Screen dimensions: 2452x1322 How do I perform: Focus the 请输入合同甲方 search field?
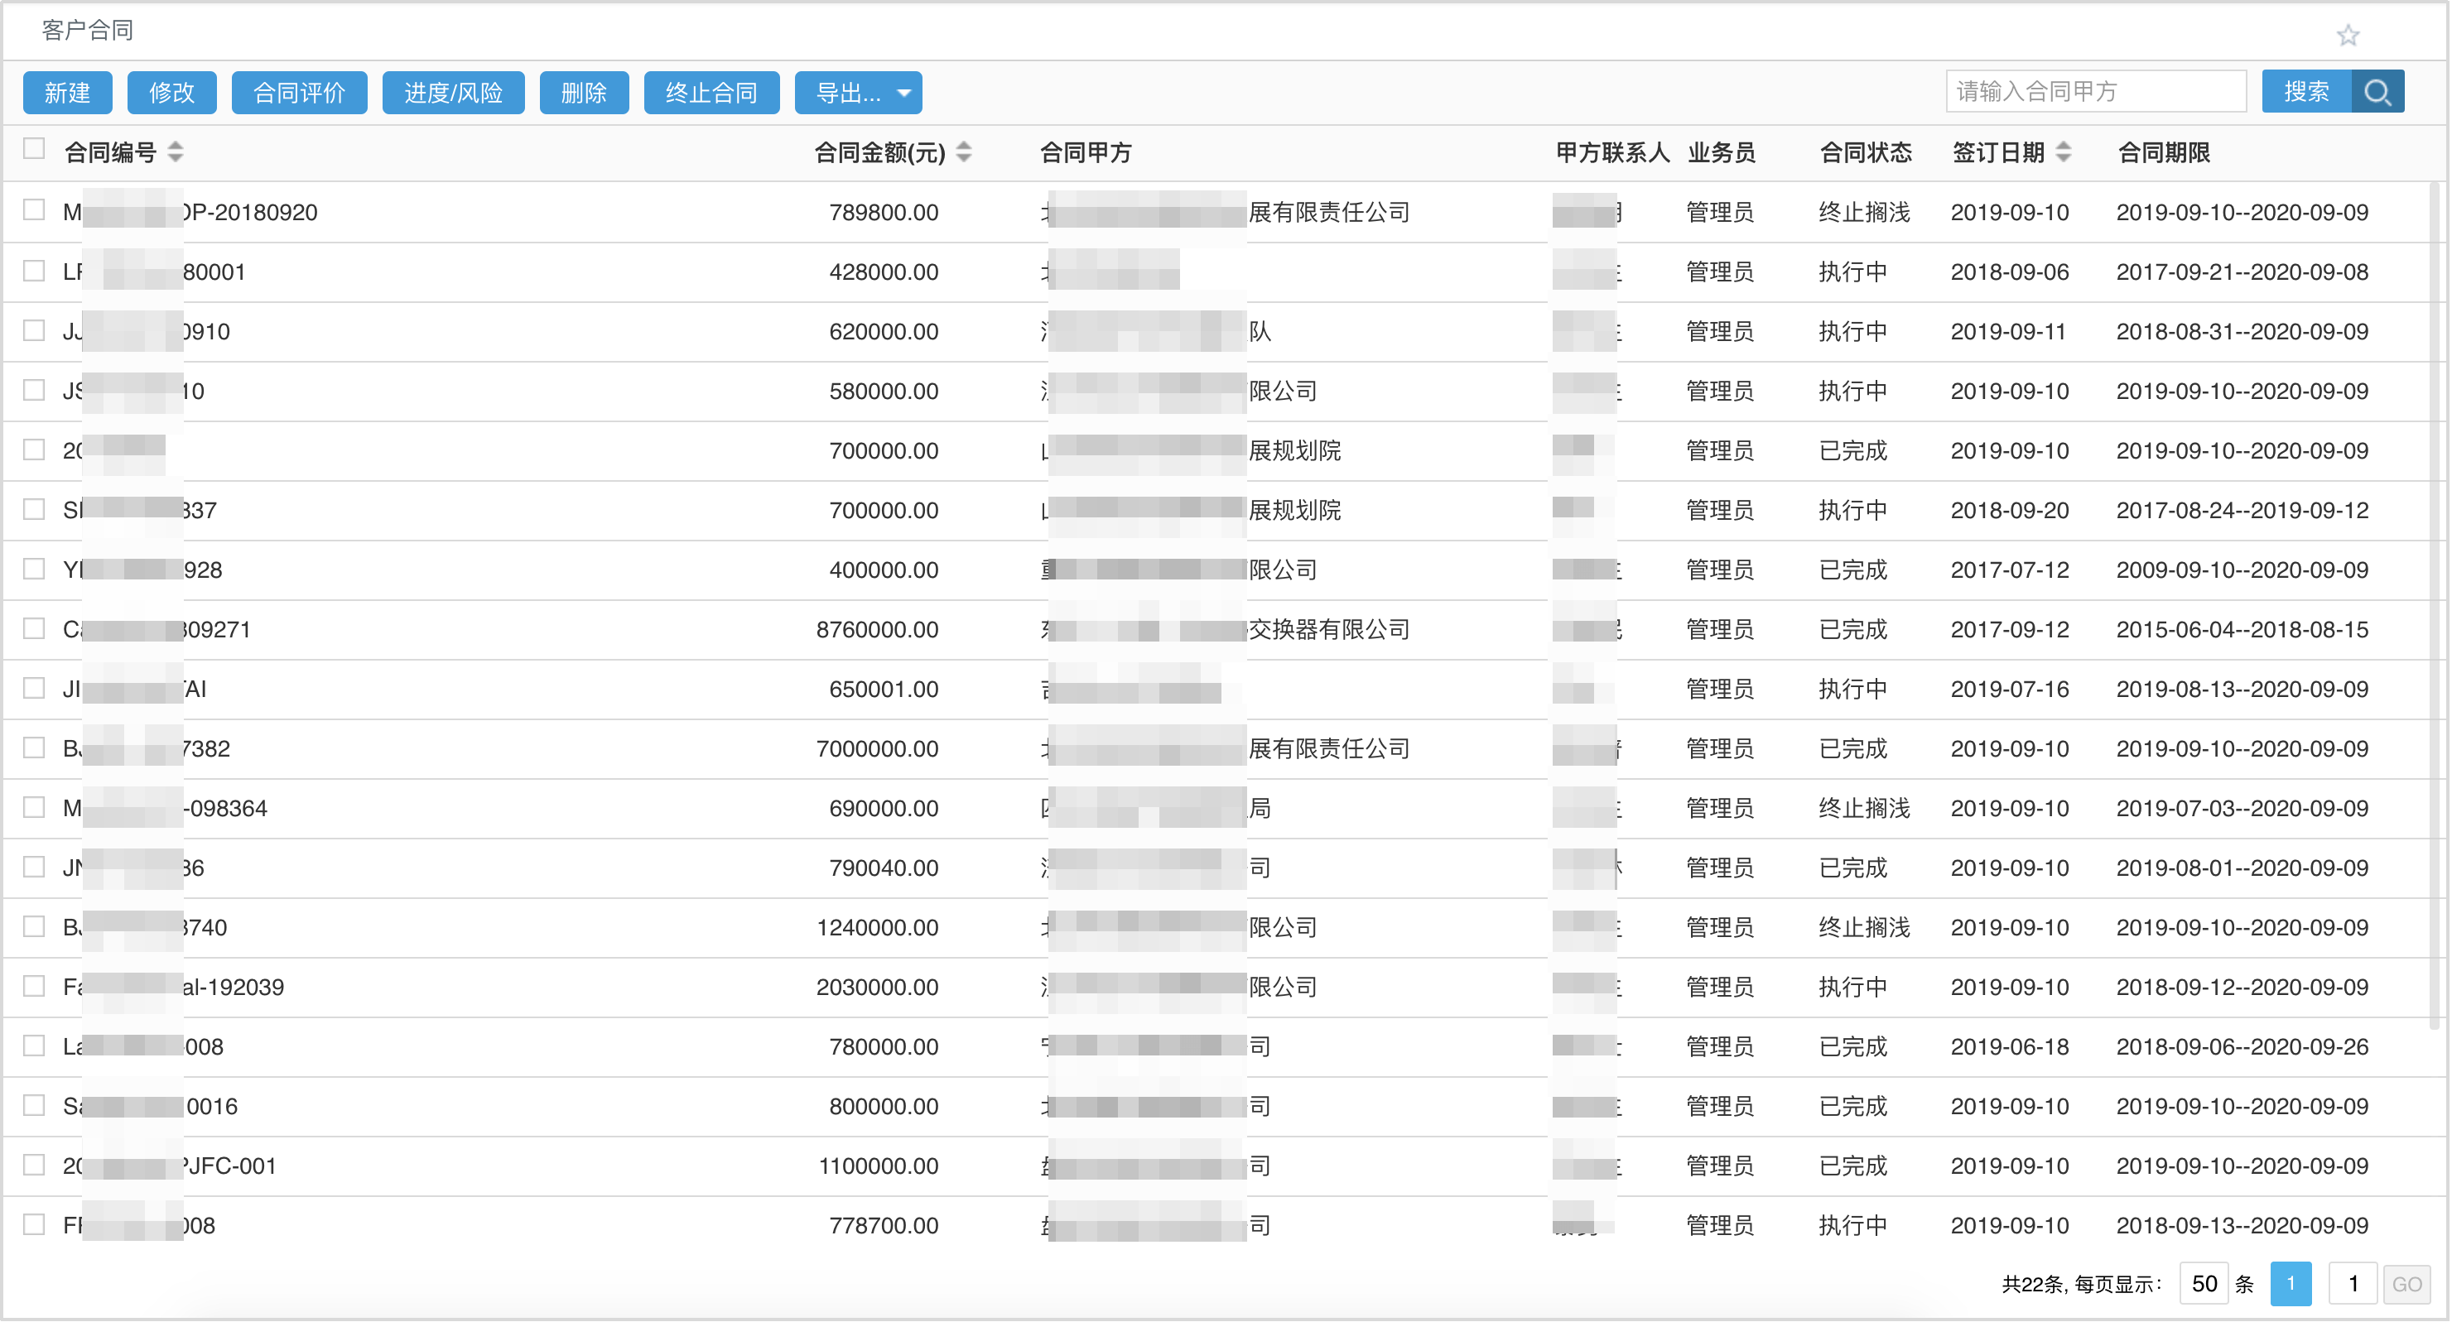(2095, 93)
